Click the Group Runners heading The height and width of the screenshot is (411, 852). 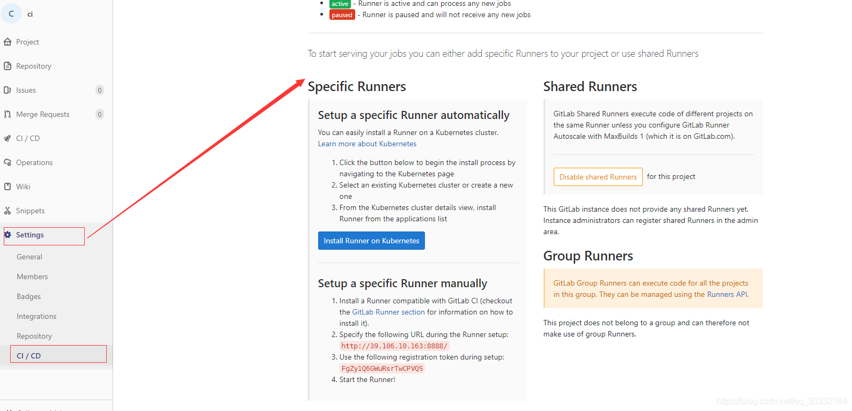(x=588, y=256)
